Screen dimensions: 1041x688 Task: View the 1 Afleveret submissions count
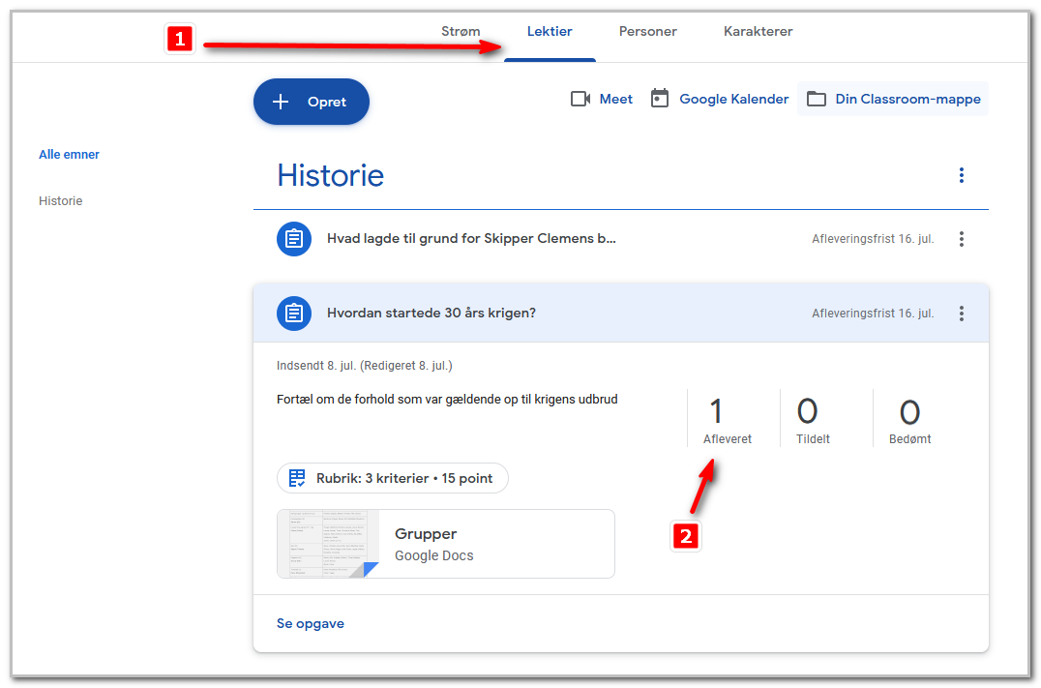[728, 420]
